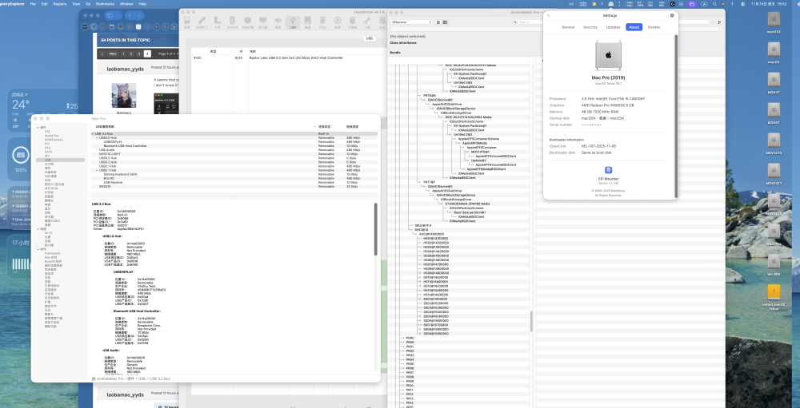
Task: Open the Page 4 of 4 dropdown
Action: coord(167,53)
